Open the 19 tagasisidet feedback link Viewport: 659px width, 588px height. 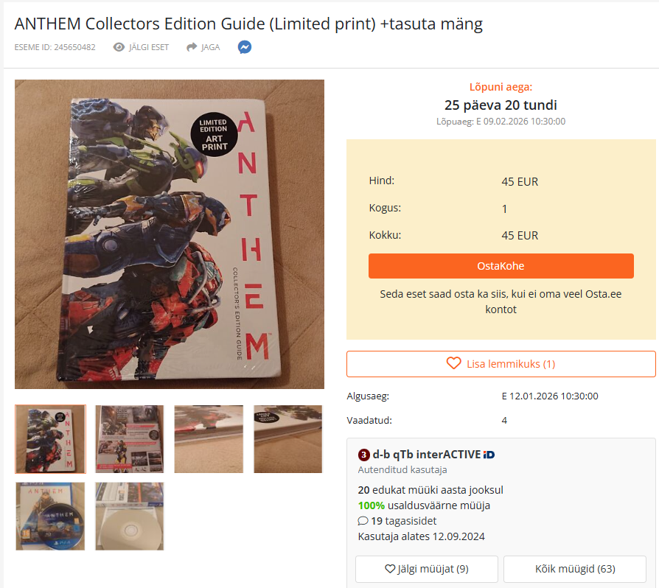(x=403, y=521)
